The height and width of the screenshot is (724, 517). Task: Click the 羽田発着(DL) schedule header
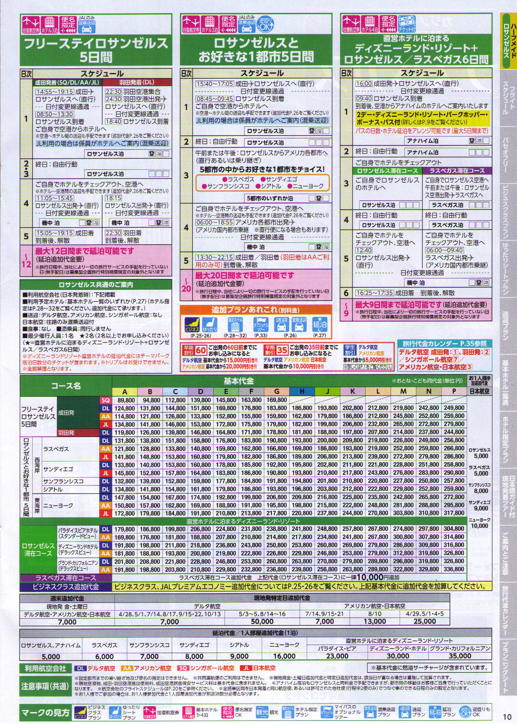pos(137,82)
